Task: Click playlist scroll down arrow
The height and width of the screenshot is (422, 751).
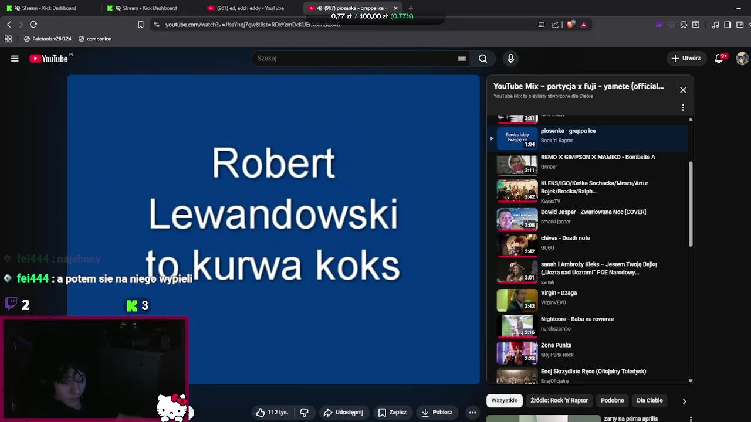Action: [691, 381]
